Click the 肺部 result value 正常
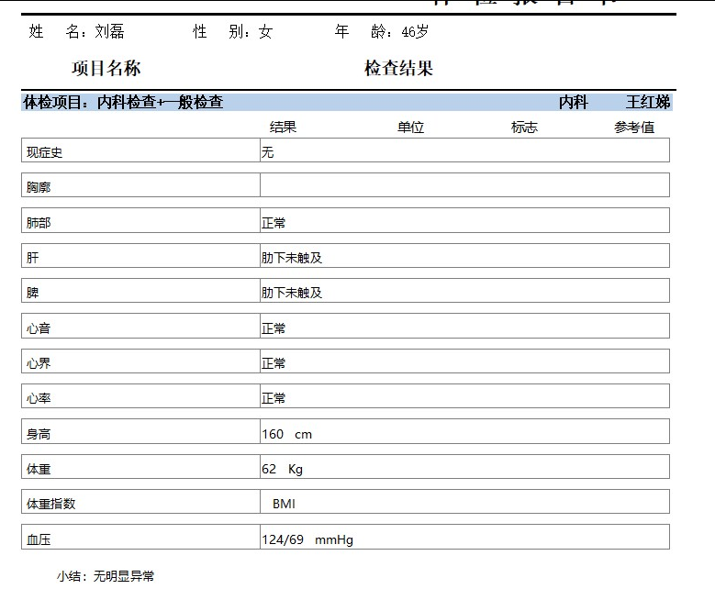 (x=274, y=223)
